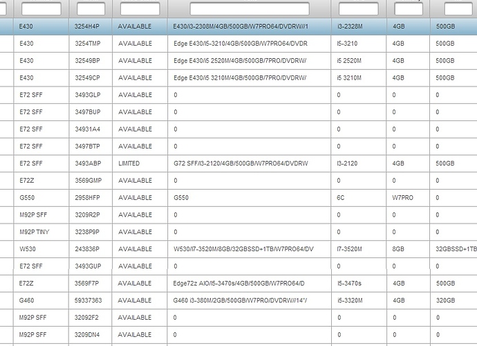477x346 pixels.
Task: Select the i5-3320M processor cell
Action: tap(350, 300)
